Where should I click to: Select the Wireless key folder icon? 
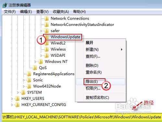coord(47,49)
